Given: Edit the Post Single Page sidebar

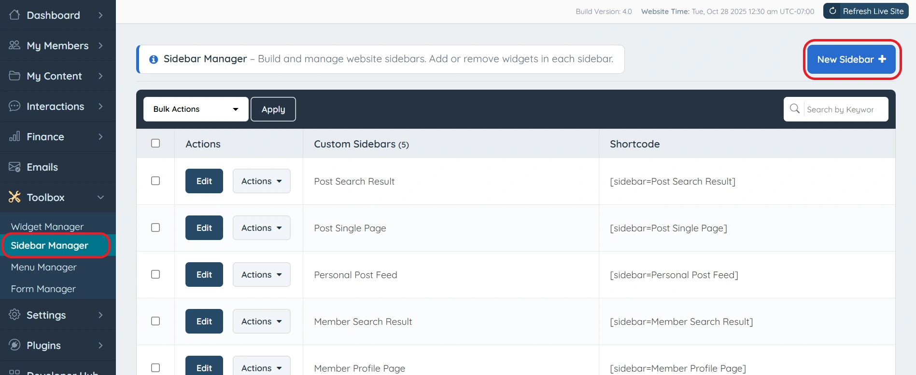Looking at the screenshot, I should click(x=204, y=228).
